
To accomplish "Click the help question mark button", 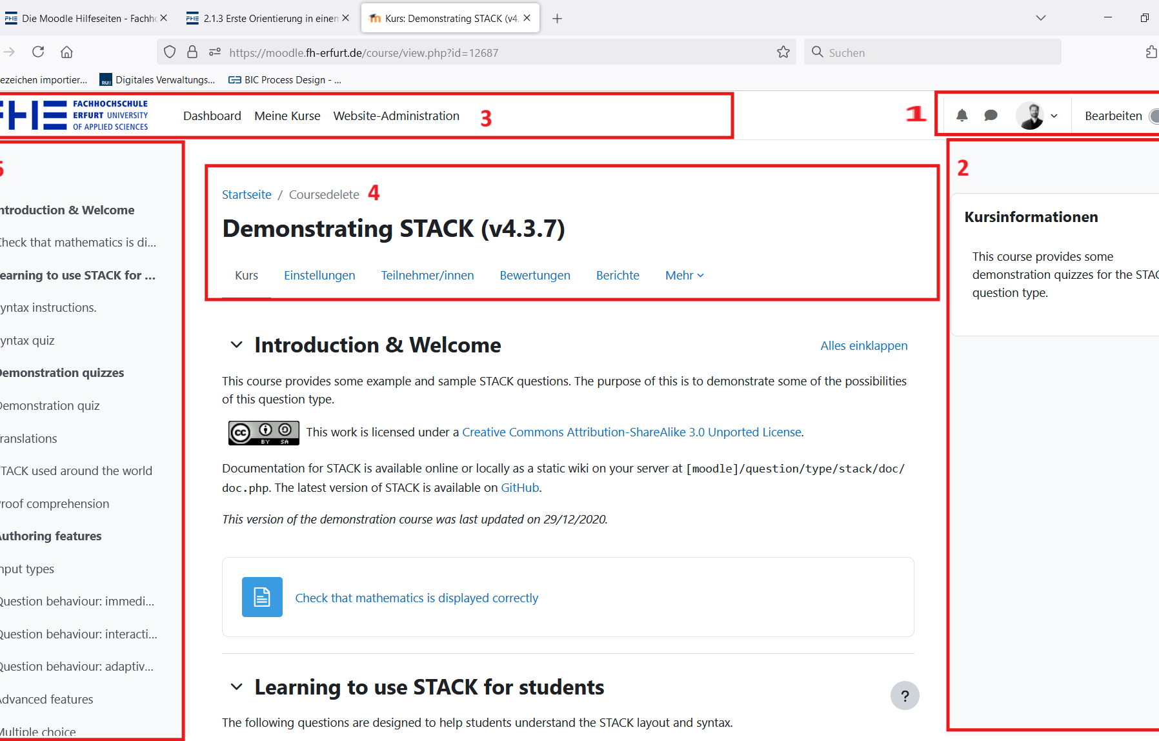I will 905,696.
